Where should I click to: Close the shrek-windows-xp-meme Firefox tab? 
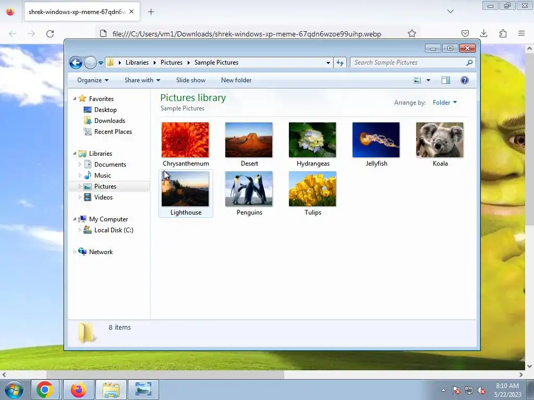[x=131, y=11]
